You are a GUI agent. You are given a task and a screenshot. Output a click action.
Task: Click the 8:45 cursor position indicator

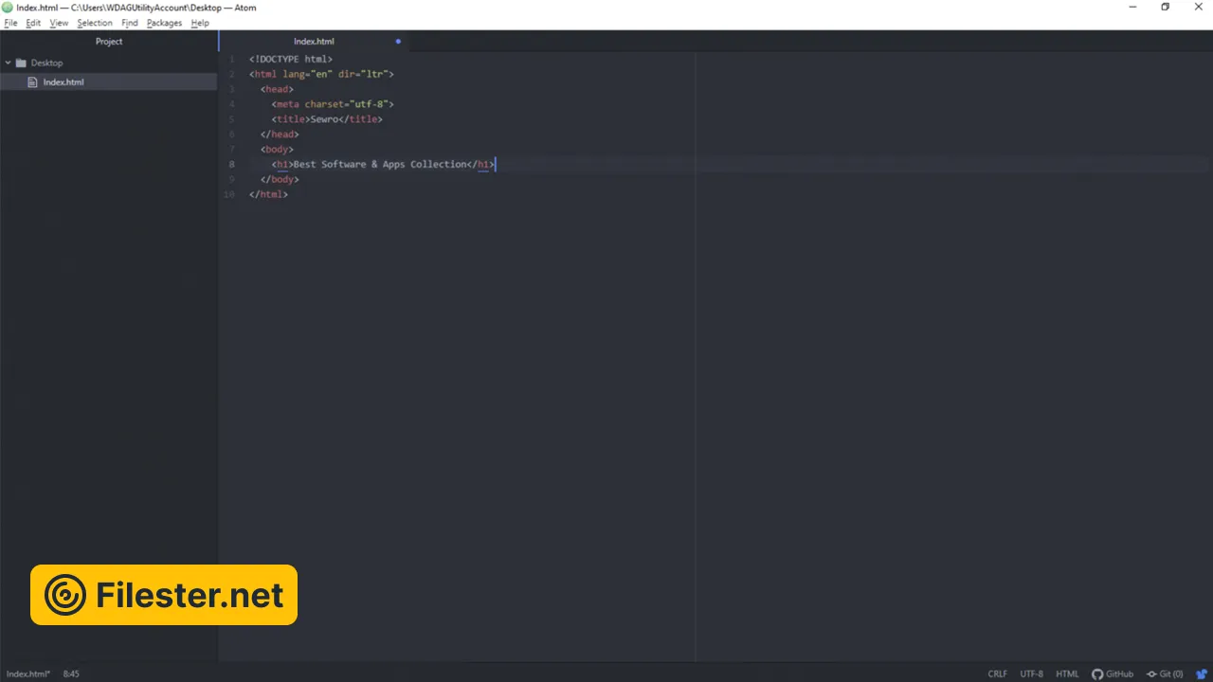[71, 674]
